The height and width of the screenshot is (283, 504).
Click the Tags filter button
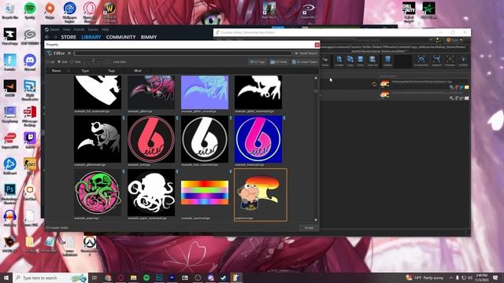tap(257, 61)
